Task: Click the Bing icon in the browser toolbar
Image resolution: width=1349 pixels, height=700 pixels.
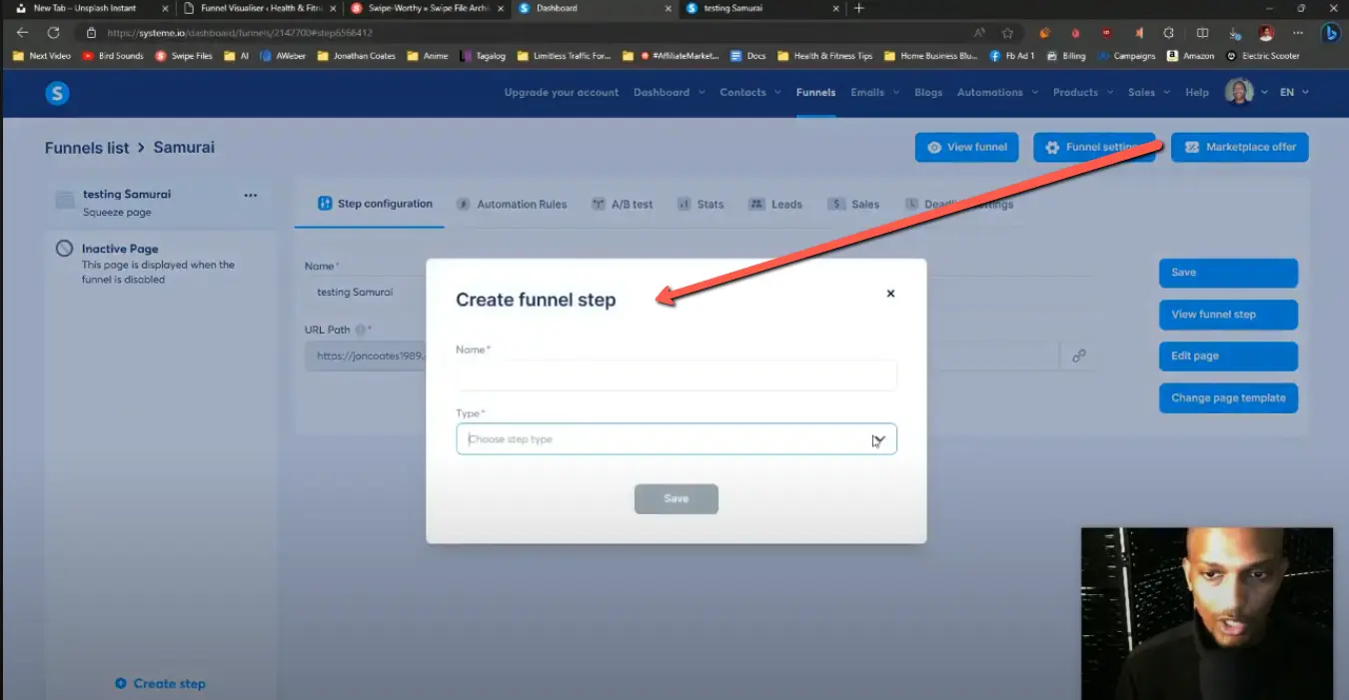Action: [x=1330, y=32]
